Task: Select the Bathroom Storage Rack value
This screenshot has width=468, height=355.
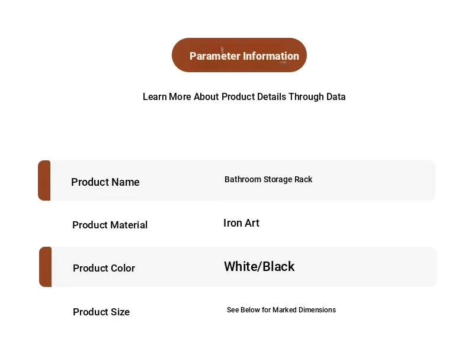Action: pyautogui.click(x=268, y=179)
